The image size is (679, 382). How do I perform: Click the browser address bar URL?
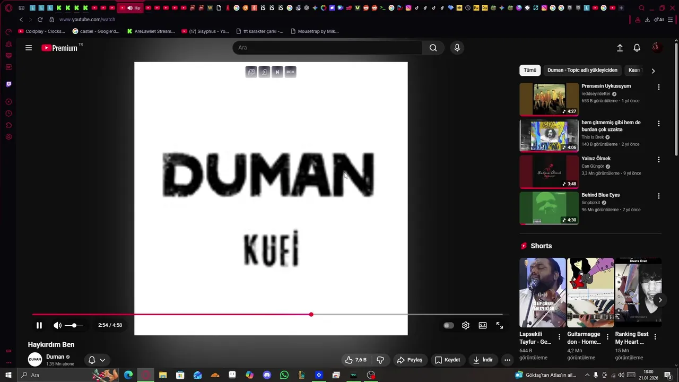click(x=87, y=20)
